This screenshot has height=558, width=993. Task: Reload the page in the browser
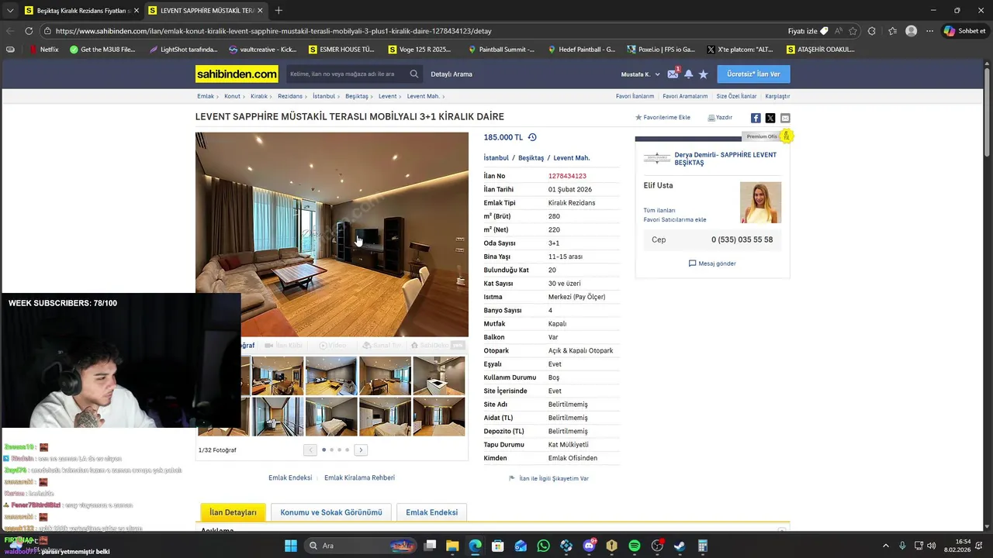click(29, 31)
